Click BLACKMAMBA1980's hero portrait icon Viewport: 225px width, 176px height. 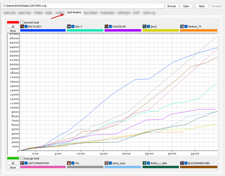[x=182, y=163]
